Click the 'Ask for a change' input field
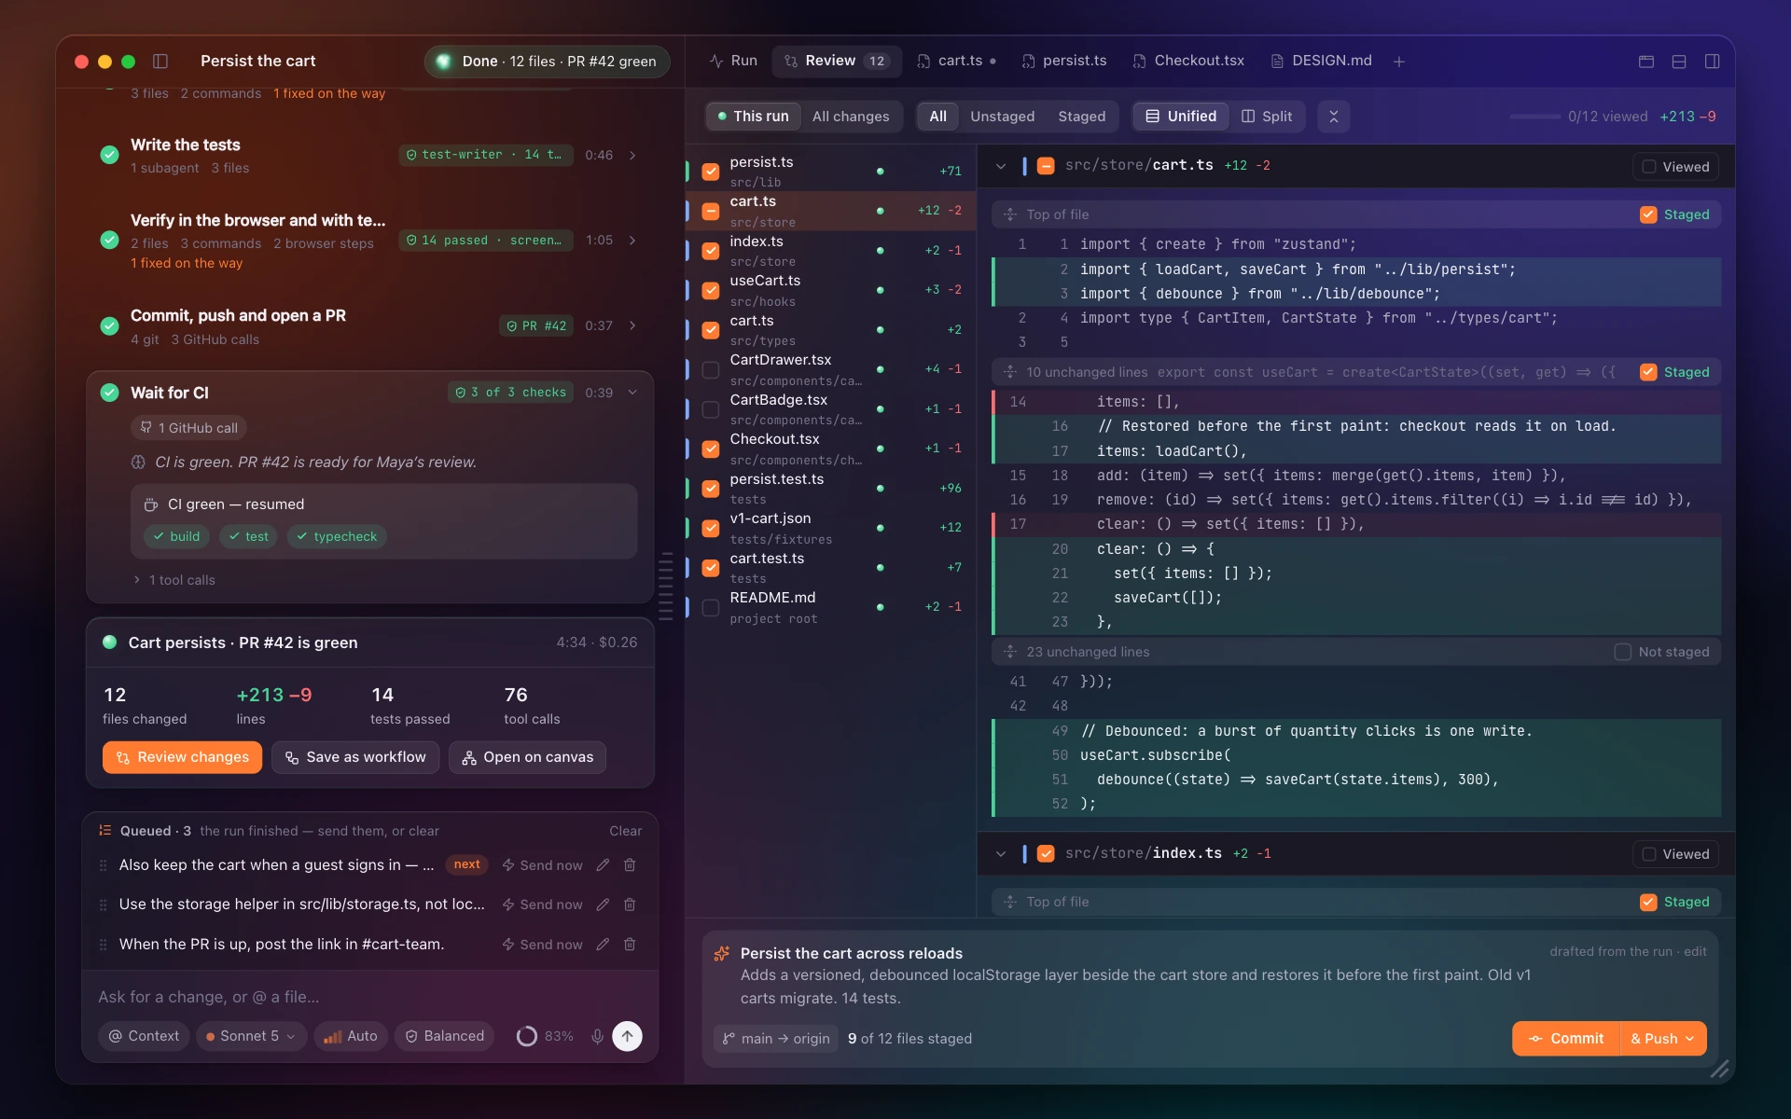This screenshot has height=1119, width=1791. tap(369, 997)
